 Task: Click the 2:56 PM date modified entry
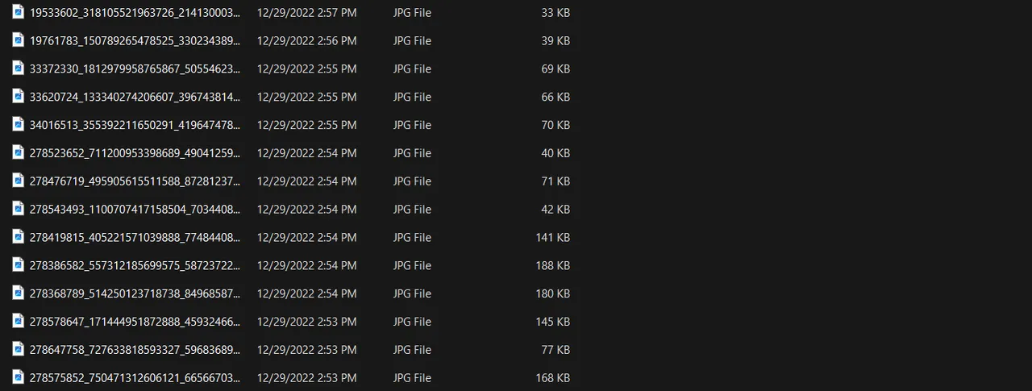306,41
